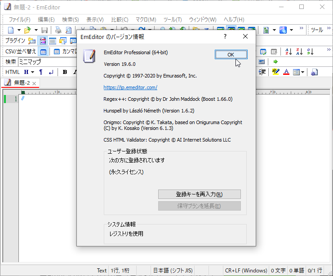Open the 編集(E) menu
Image resolution: width=333 pixels, height=276 pixels.
(46, 20)
